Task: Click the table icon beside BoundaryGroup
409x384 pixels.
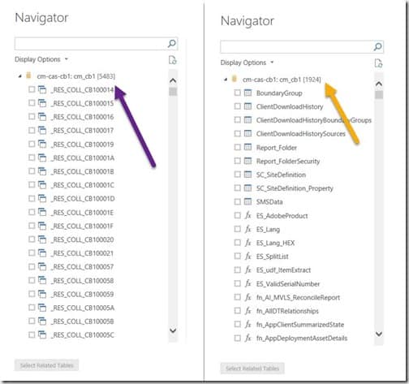Action: (x=248, y=93)
